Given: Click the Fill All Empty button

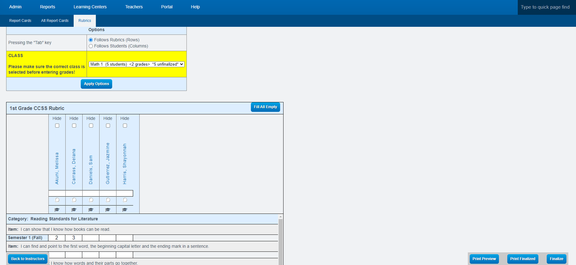Looking at the screenshot, I should 265,107.
